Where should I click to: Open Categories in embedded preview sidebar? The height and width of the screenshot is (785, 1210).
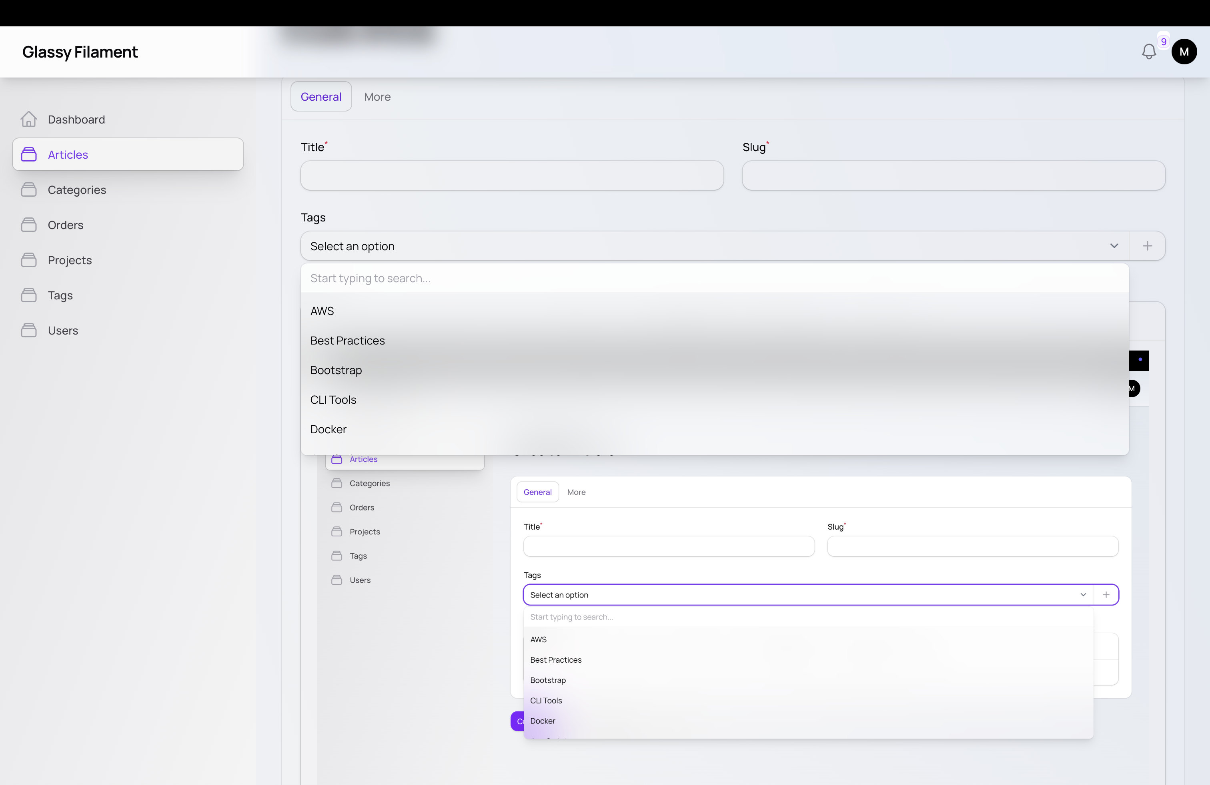405,483
